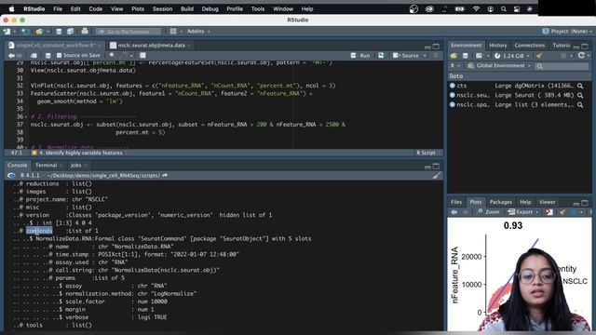This screenshot has width=596, height=335.
Task: Open the section navigator showing Identify highly variable features
Action: click(x=79, y=153)
